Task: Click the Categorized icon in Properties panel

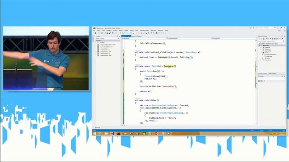Action: pyautogui.click(x=259, y=81)
